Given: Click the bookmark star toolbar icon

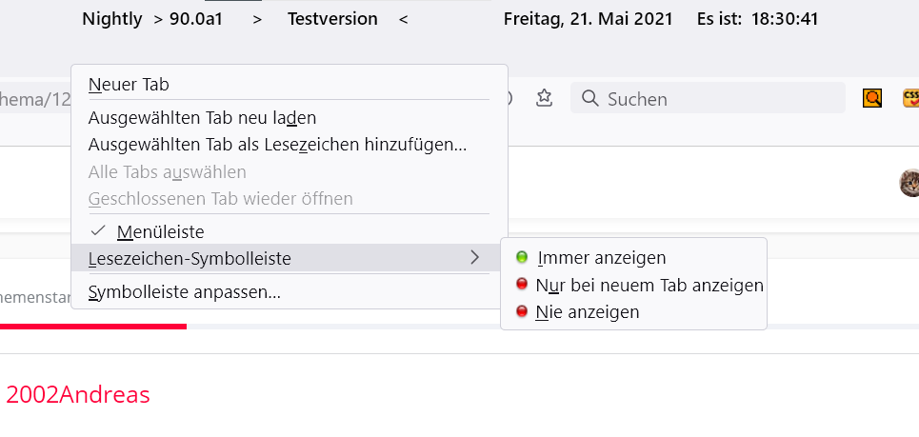Looking at the screenshot, I should coord(544,98).
